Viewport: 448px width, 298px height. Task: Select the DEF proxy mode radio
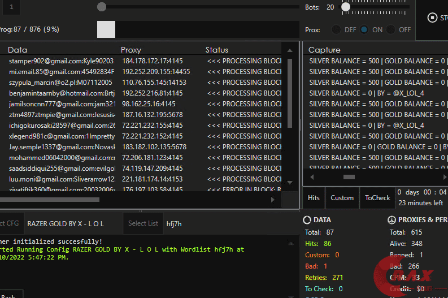point(336,30)
